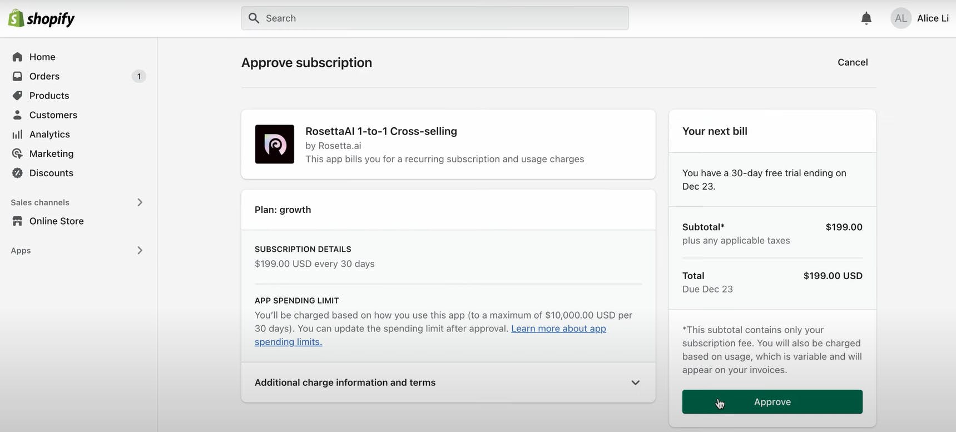Expand the Apps section chevron
The image size is (956, 432).
pyautogui.click(x=140, y=251)
